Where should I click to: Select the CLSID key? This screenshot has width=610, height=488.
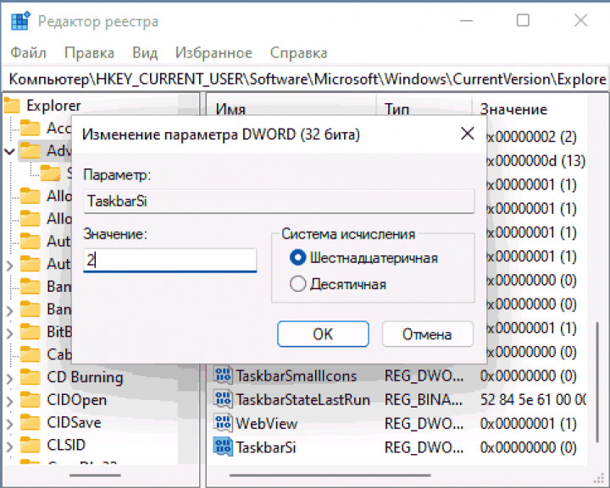pyautogui.click(x=66, y=445)
